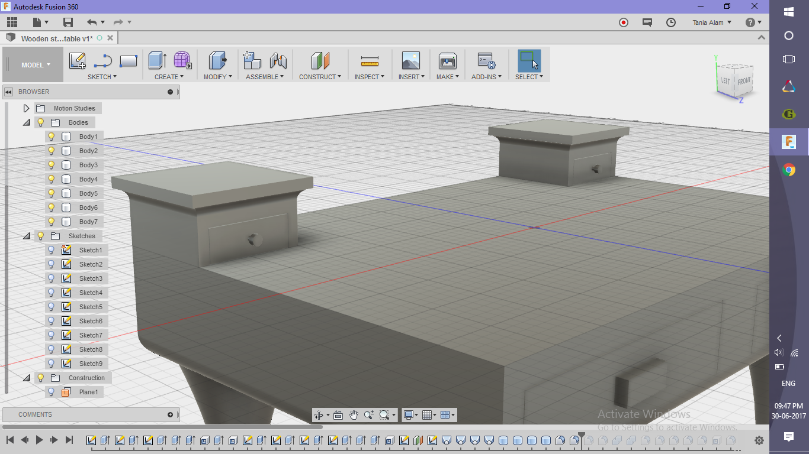Select the Joint assemble icon

(278, 61)
